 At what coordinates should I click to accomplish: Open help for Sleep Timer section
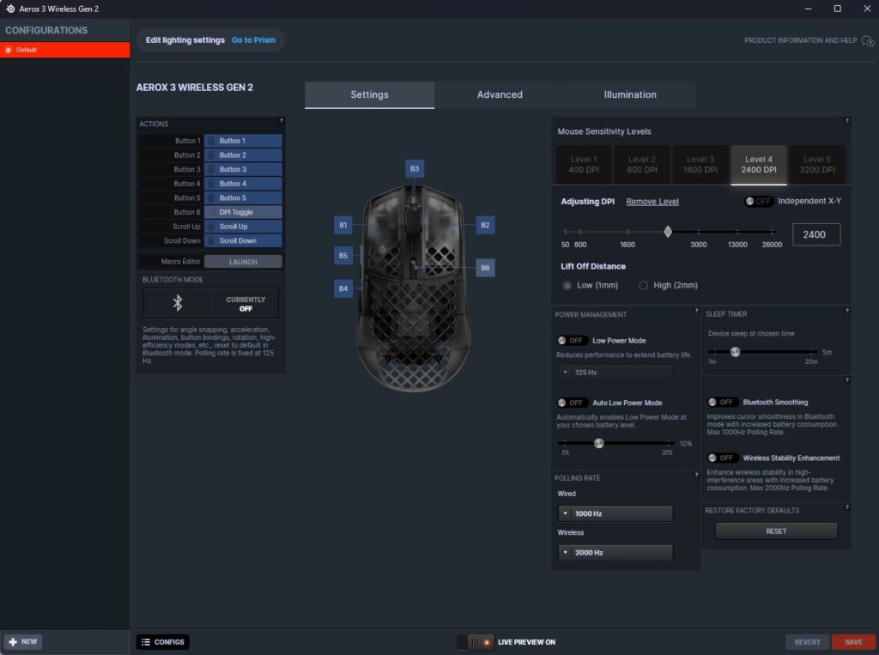point(846,311)
